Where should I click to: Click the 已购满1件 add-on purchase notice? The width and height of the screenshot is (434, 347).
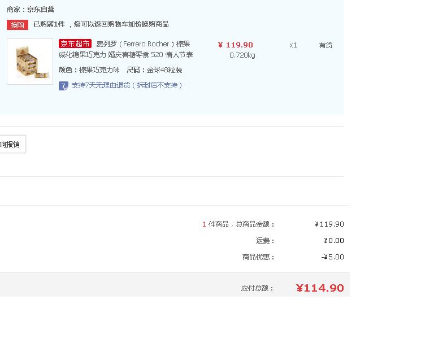(x=101, y=24)
